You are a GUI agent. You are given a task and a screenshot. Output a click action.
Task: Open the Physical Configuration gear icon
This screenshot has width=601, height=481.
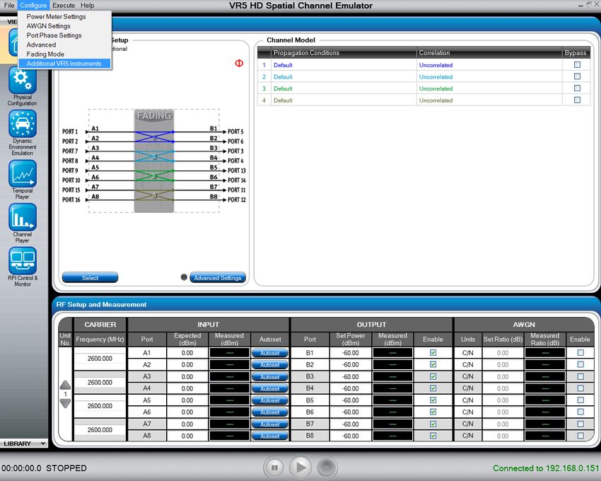(22, 80)
